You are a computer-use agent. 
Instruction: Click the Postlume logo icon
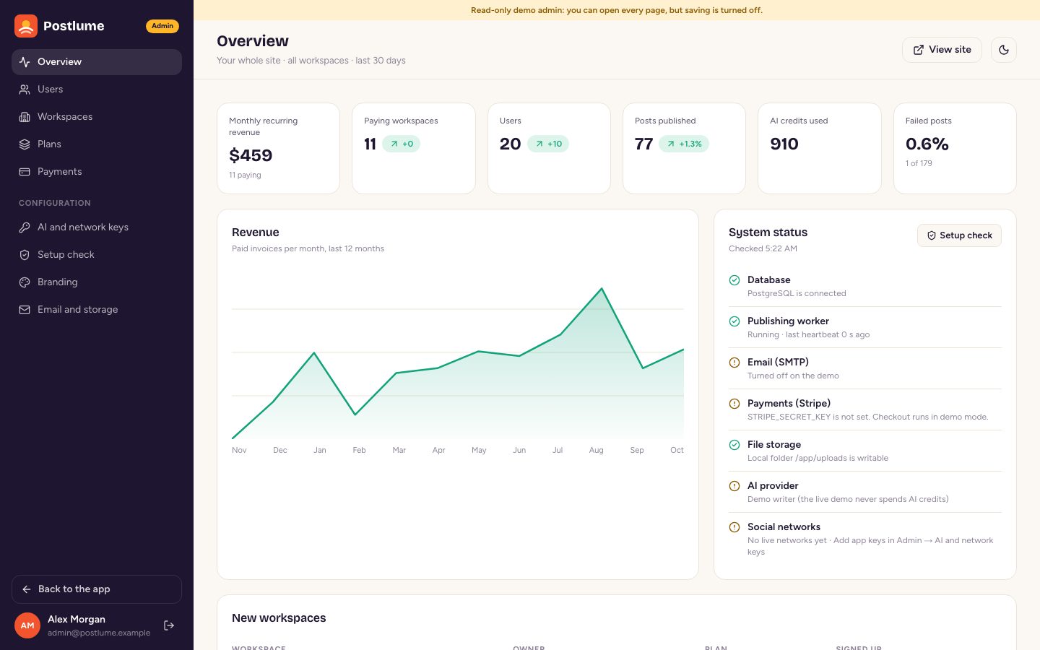26,26
